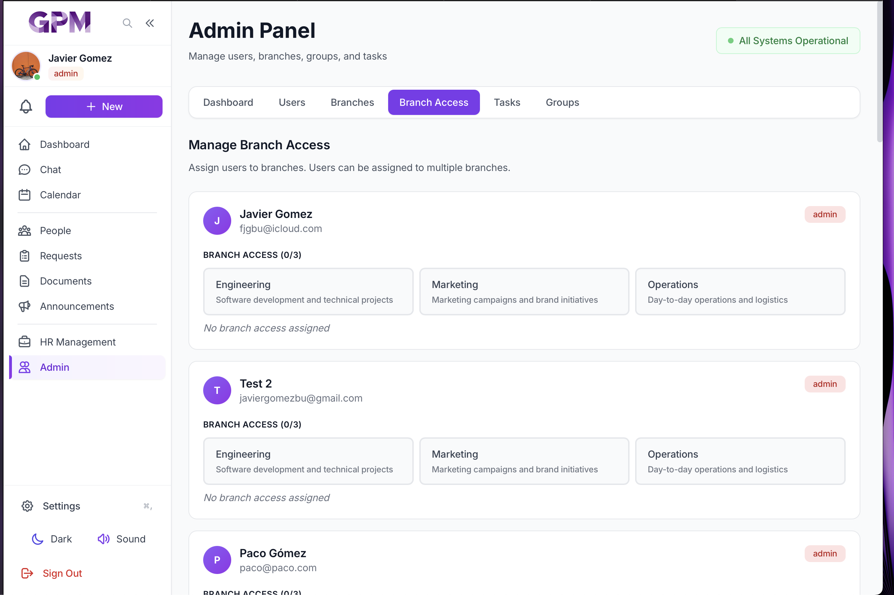Open Announcements in the sidebar
Image resolution: width=894 pixels, height=595 pixels.
point(87,306)
